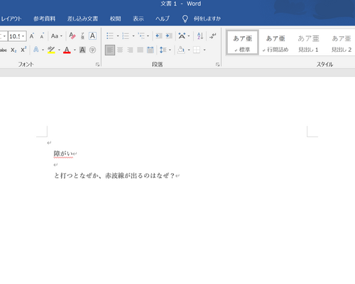
Task: Toggle show paragraph marks button
Action: [213, 36]
